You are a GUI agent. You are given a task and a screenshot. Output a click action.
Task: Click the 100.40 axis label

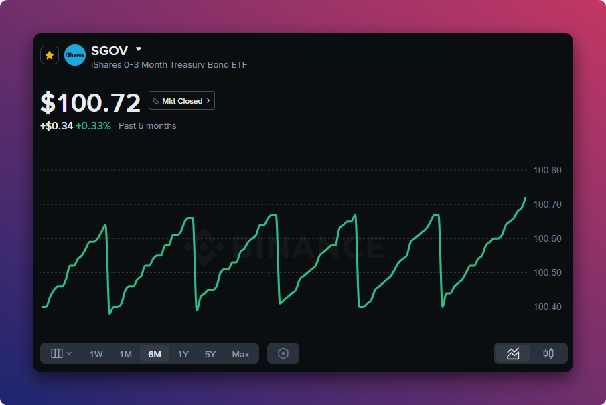coord(547,307)
